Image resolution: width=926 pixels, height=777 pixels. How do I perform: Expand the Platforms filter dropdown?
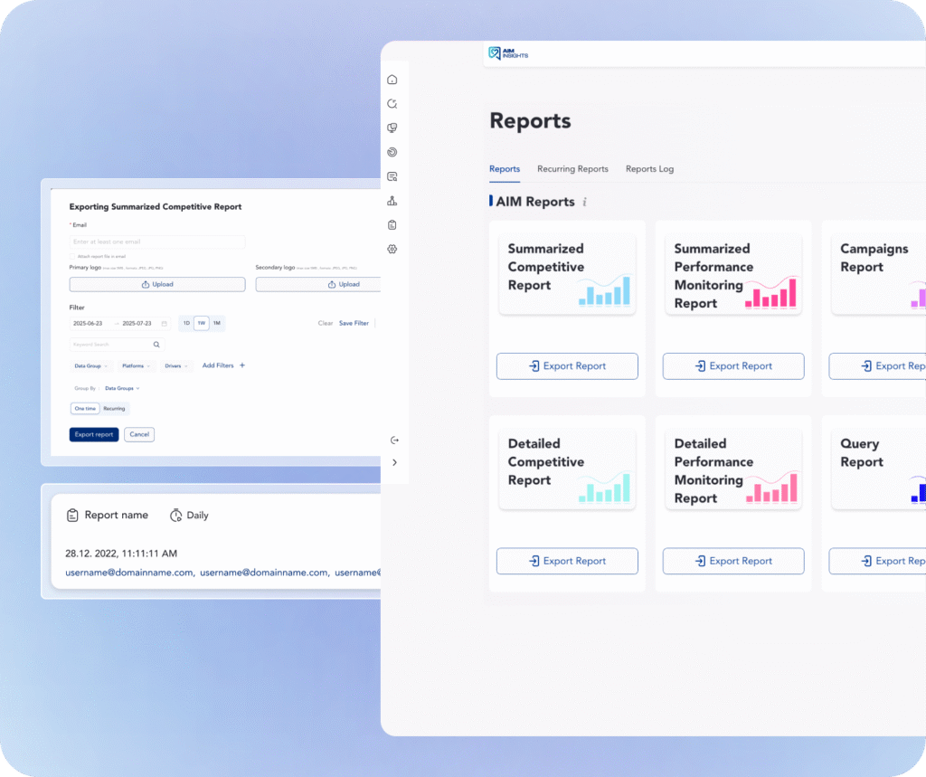(x=136, y=366)
